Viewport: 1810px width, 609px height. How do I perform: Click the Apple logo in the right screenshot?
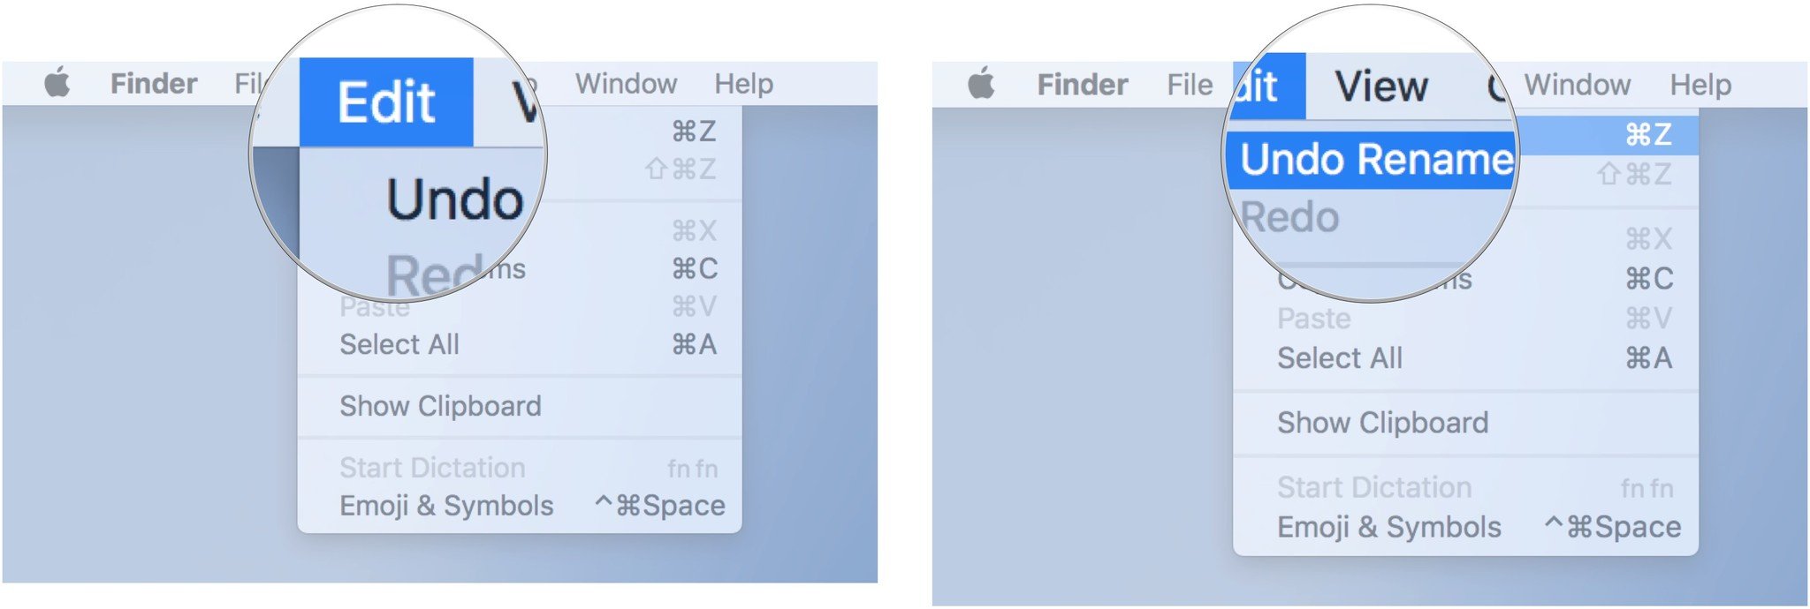pyautogui.click(x=981, y=85)
